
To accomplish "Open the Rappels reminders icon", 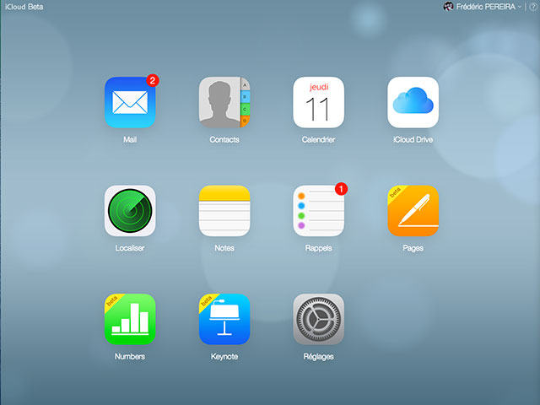I will (319, 211).
